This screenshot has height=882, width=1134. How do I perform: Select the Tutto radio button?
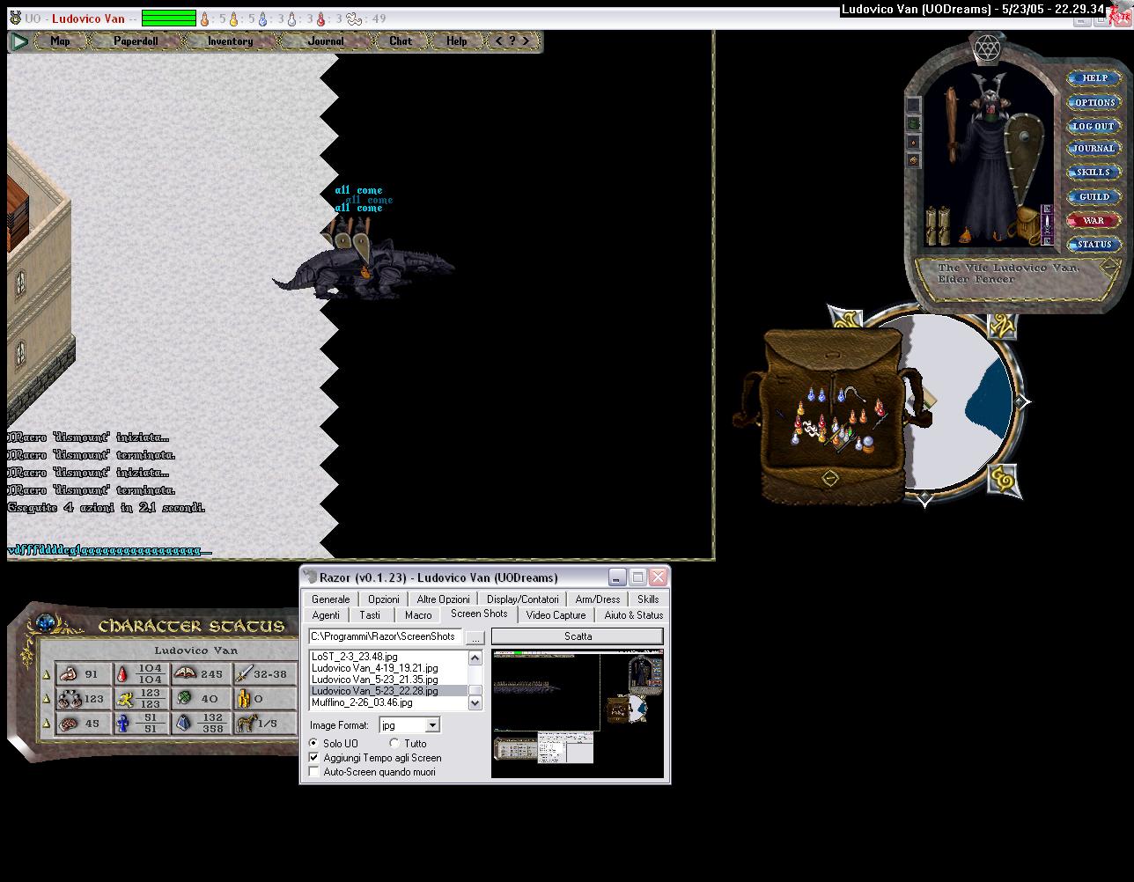pos(409,744)
